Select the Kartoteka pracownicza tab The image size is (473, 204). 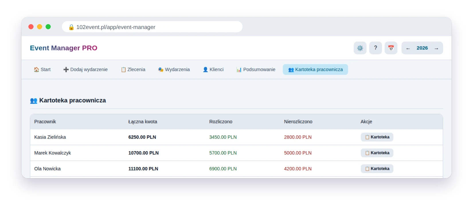(315, 69)
